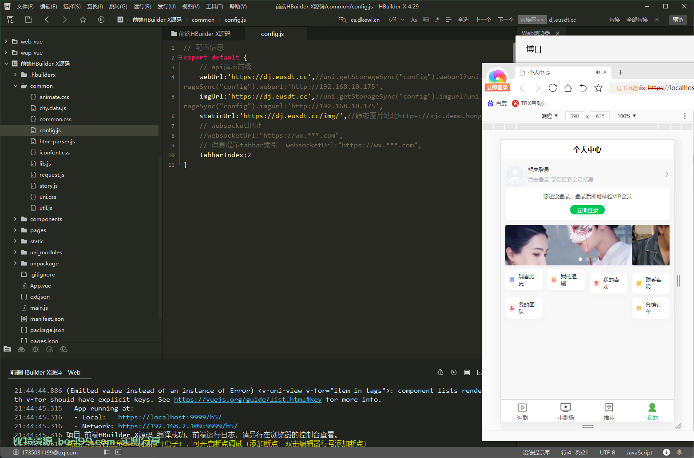694x458 pixels.
Task: Click the 下一个 find-next button
Action: point(506,20)
